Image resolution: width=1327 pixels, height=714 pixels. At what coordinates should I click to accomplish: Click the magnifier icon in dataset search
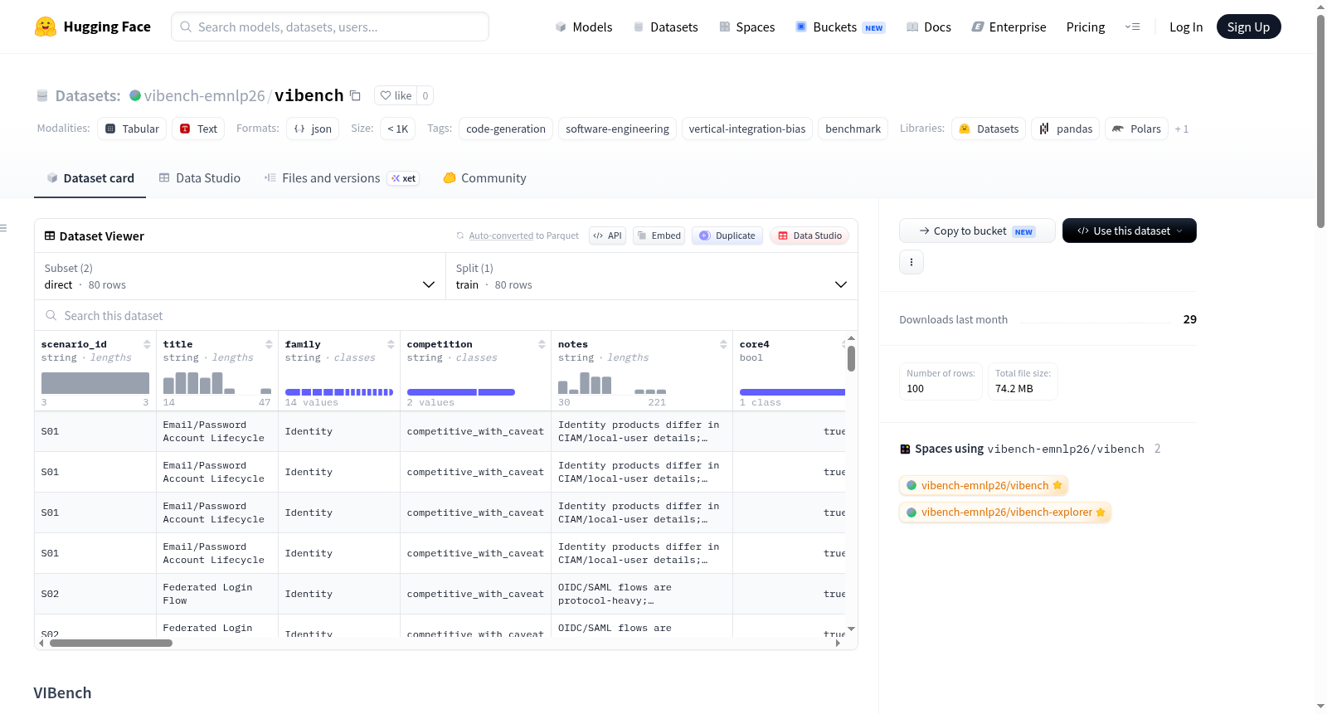click(51, 316)
